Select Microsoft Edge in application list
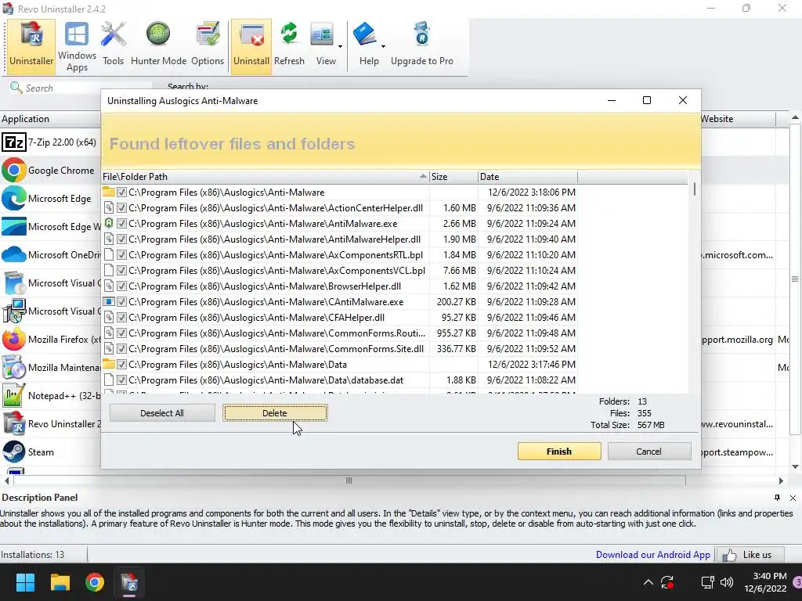 pyautogui.click(x=50, y=198)
